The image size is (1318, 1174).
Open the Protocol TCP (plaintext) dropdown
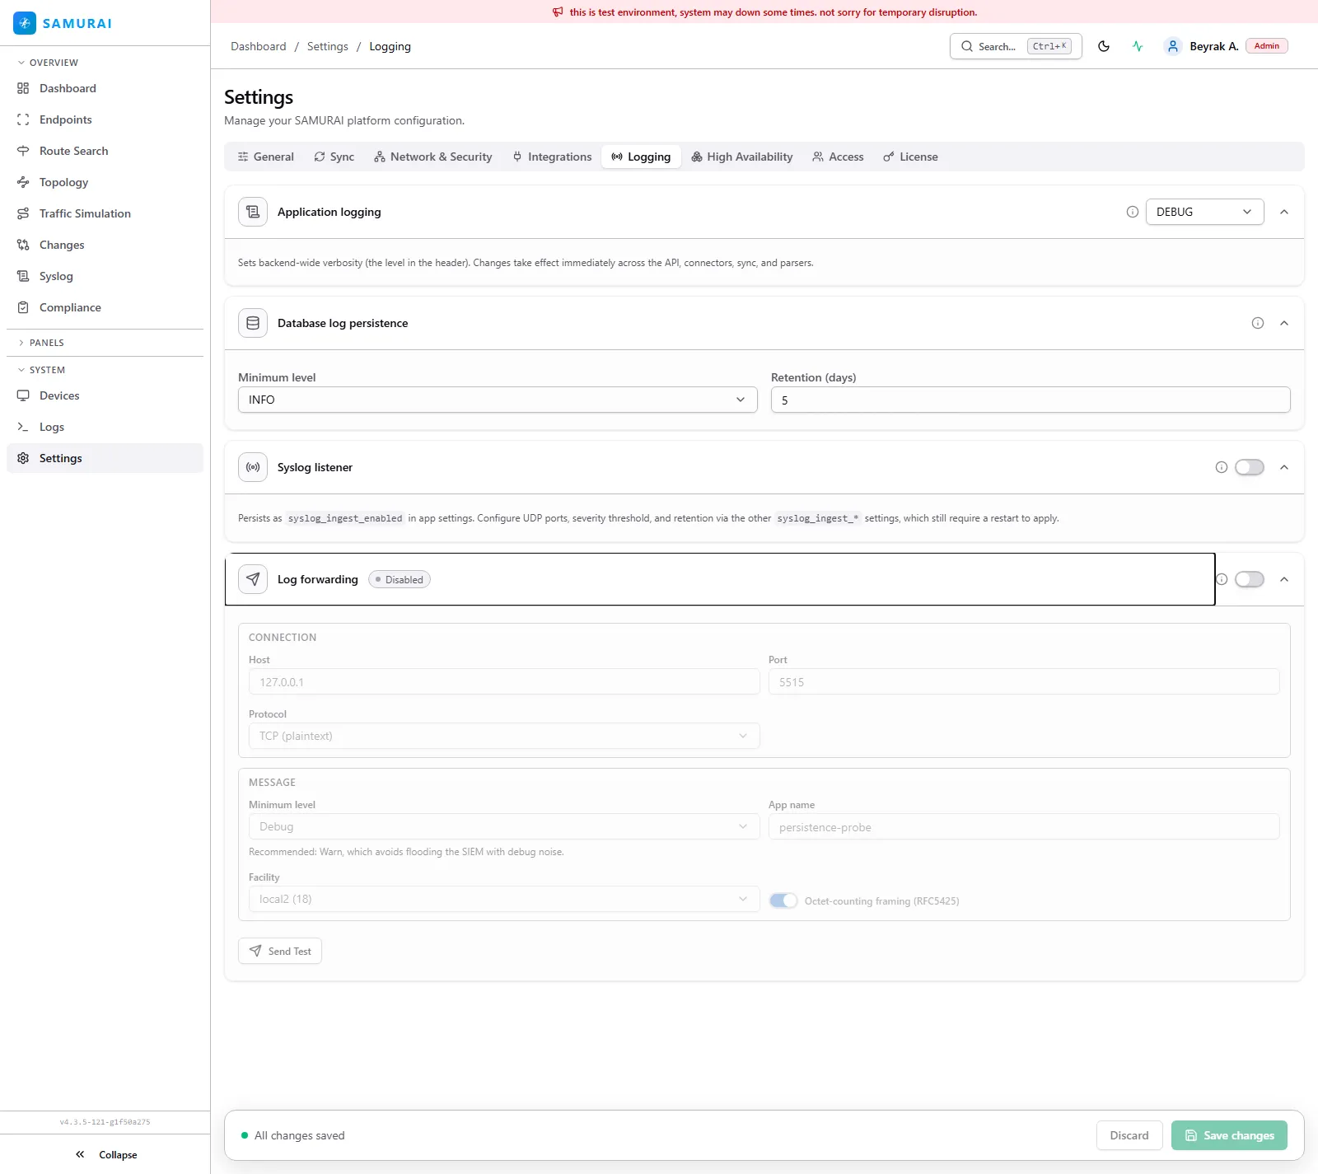click(x=504, y=736)
